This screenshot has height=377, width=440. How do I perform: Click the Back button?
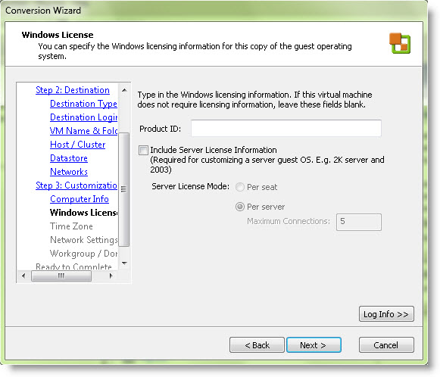coord(257,344)
